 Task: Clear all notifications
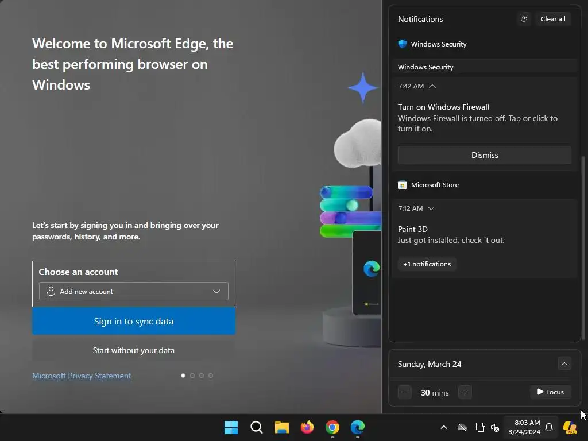click(553, 19)
